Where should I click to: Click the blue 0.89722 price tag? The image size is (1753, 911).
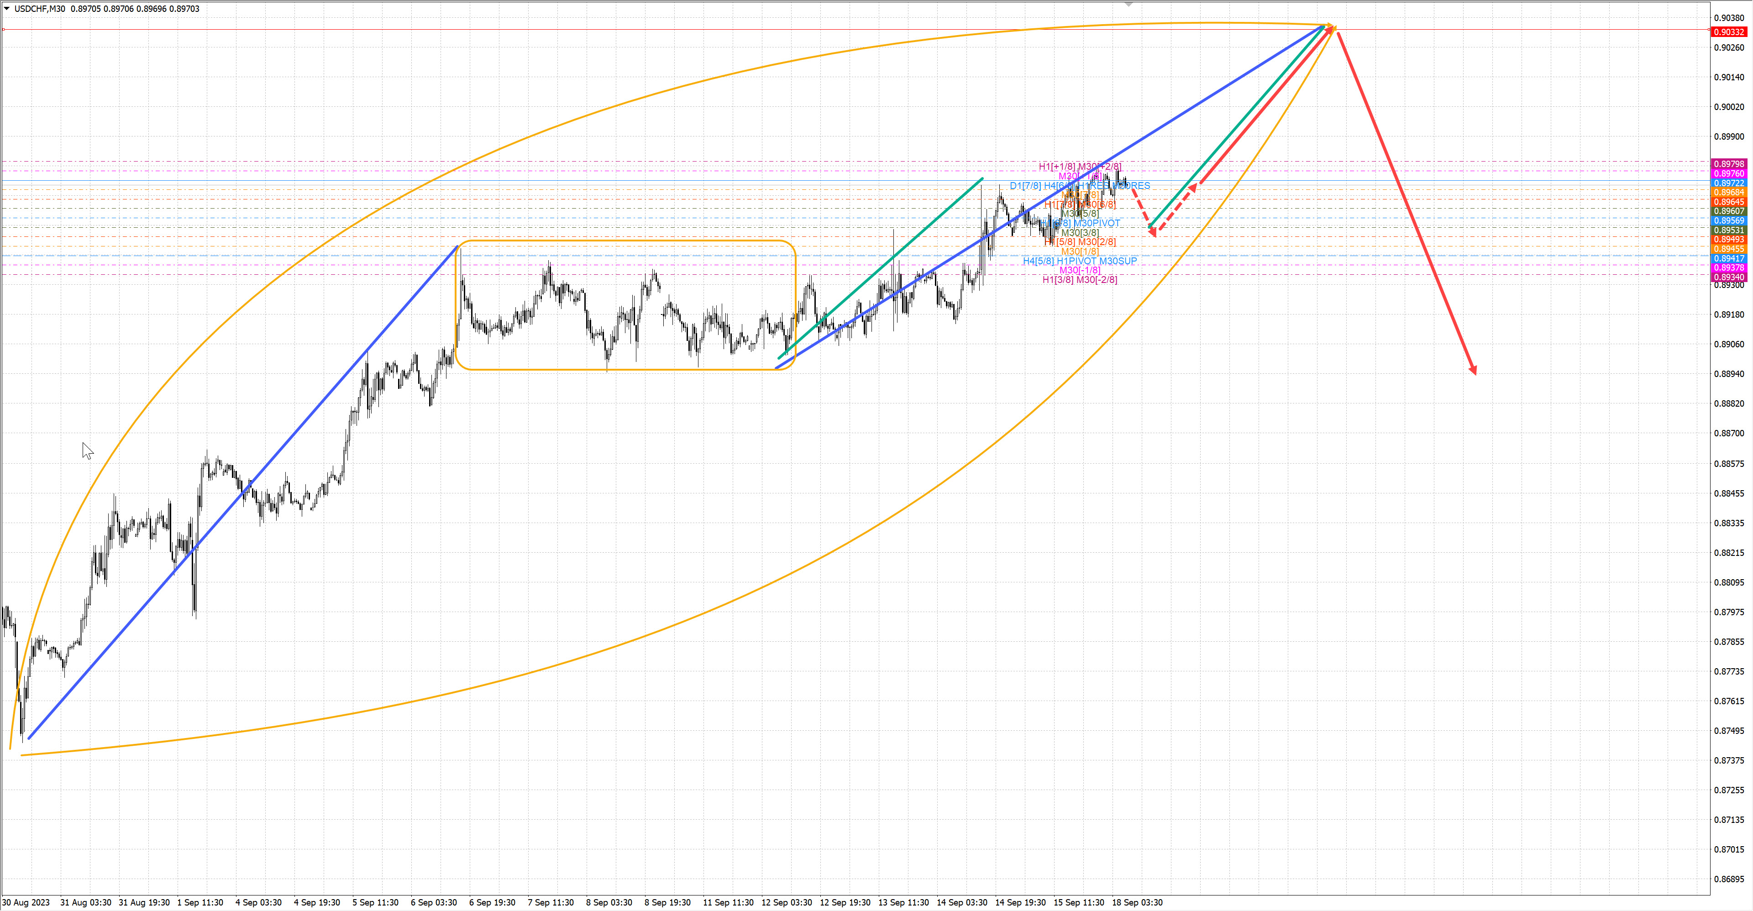point(1728,183)
